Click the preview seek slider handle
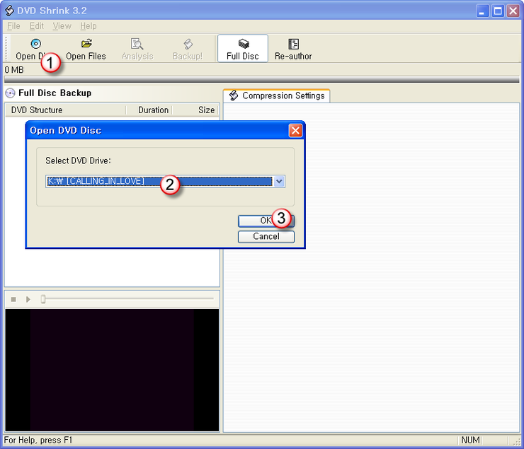 tap(43, 299)
